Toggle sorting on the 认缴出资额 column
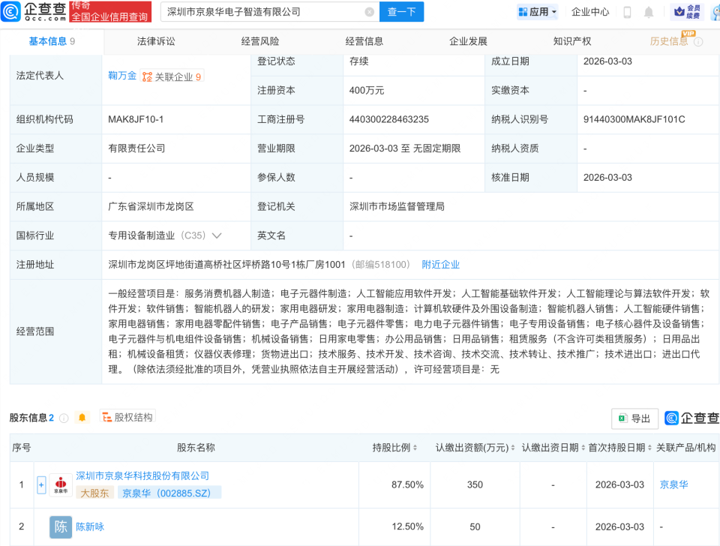The height and width of the screenshot is (546, 720). tap(512, 446)
